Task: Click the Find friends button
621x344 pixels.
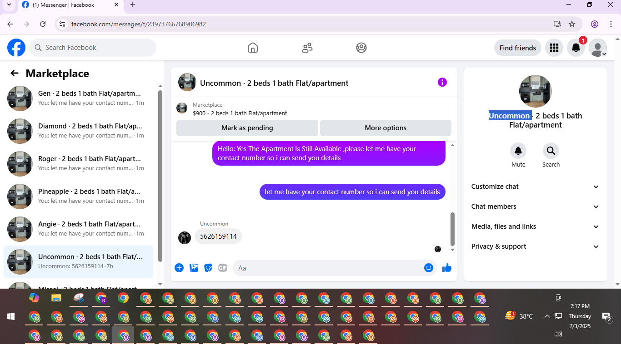Action: pyautogui.click(x=518, y=48)
